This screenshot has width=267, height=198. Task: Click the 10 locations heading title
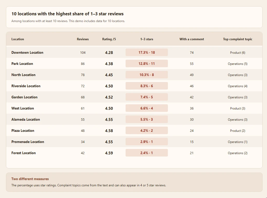[x=67, y=14]
